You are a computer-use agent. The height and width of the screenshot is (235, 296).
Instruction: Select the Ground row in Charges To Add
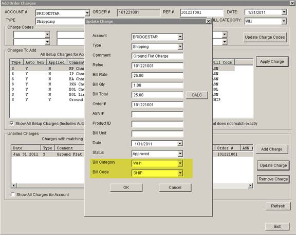(47, 99)
